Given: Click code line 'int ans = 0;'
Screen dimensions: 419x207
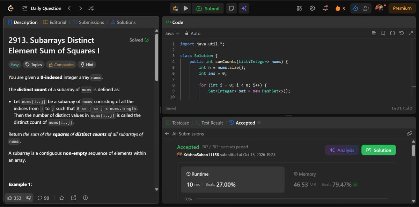Looking at the screenshot, I should [213, 74].
